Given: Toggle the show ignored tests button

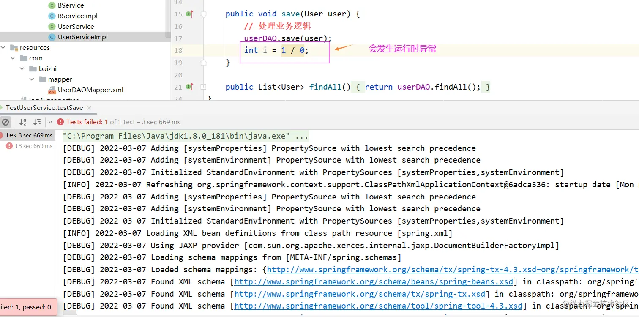Looking at the screenshot, I should (x=5, y=123).
